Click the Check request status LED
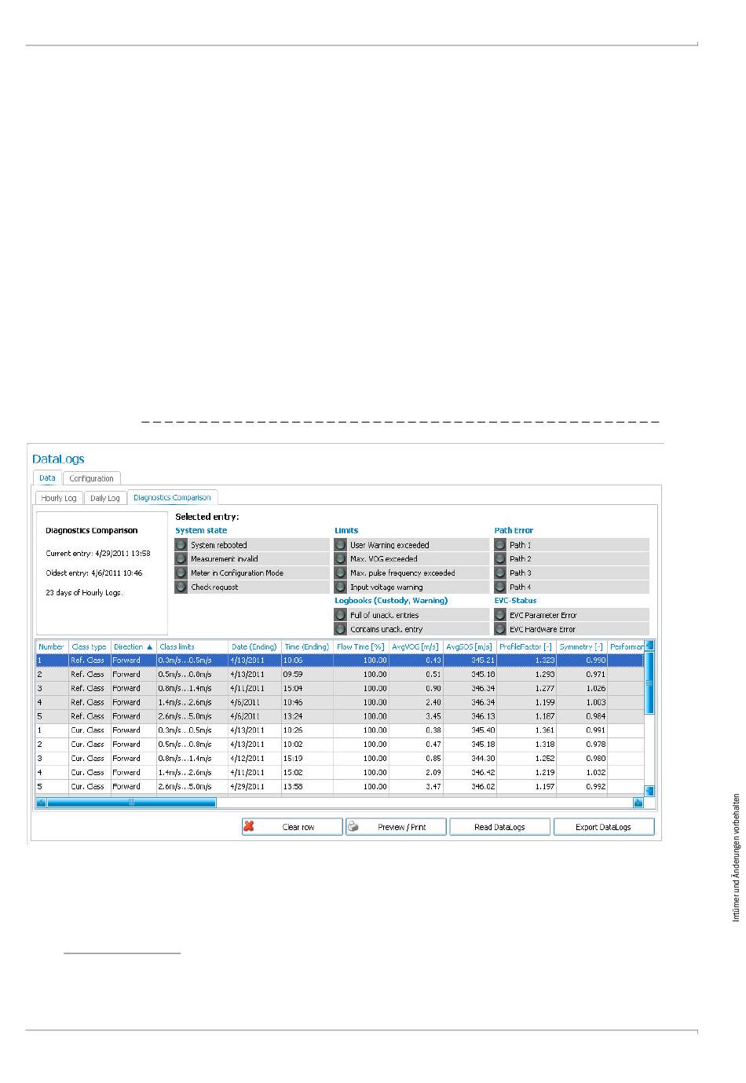Screen dimensions: 746x1083 (x=181, y=587)
